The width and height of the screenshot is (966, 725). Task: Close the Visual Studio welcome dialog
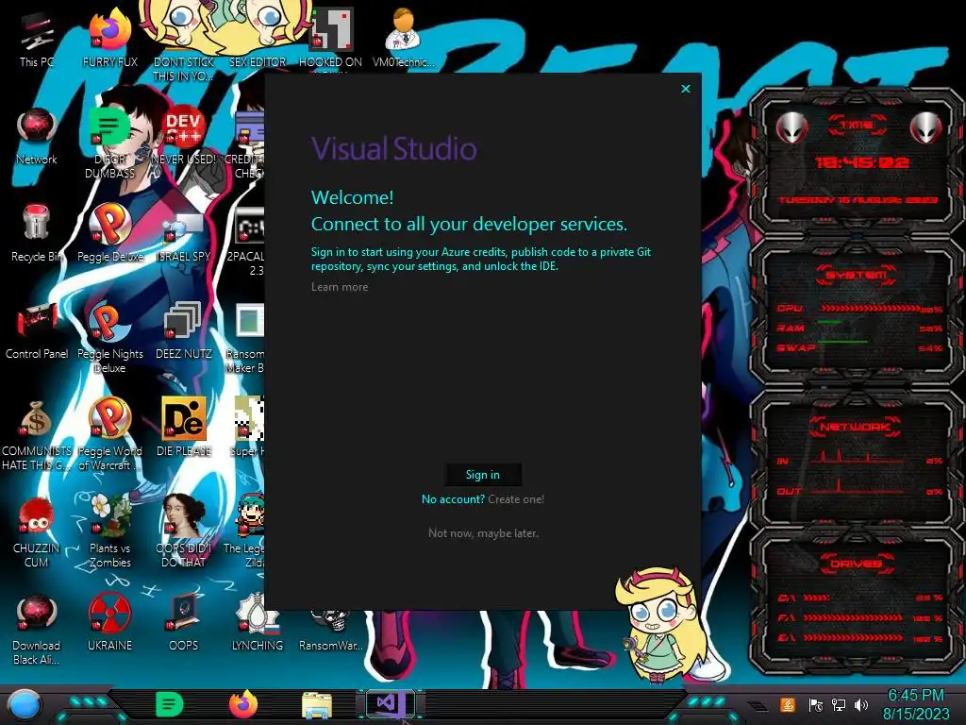click(x=686, y=89)
